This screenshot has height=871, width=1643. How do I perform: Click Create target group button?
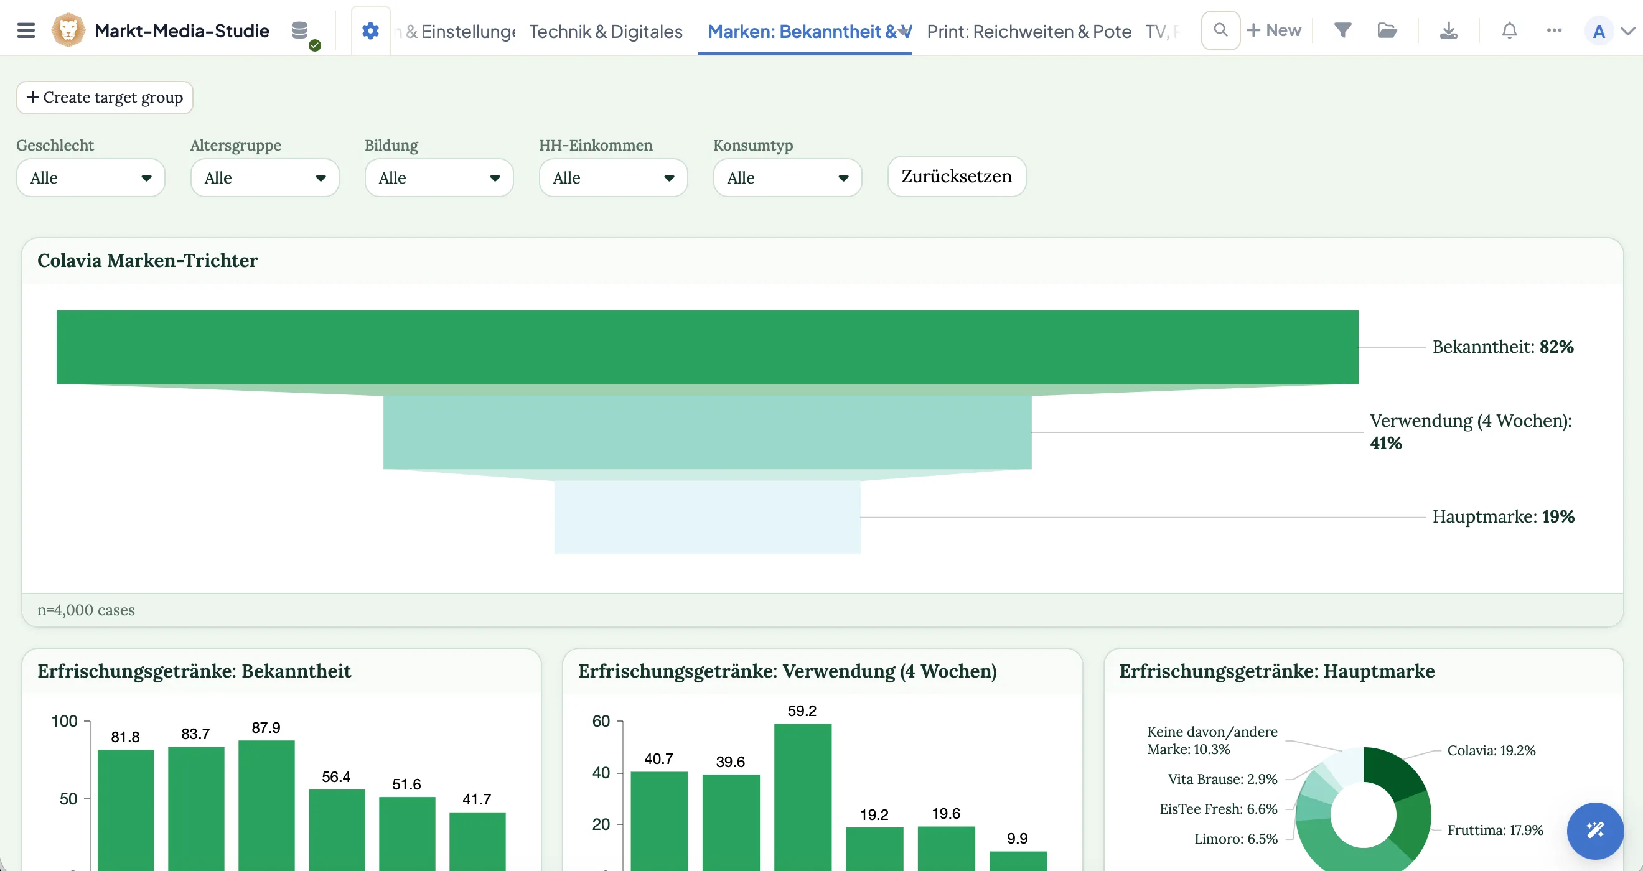click(105, 98)
